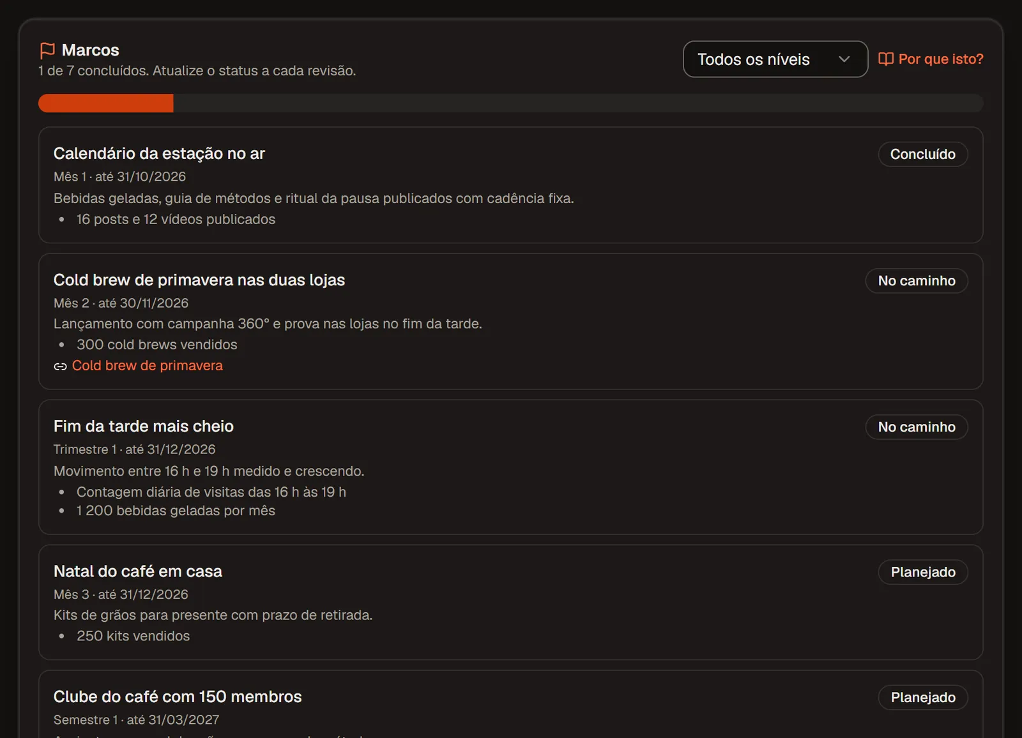Change status Concluído on Calendário da estação
The width and height of the screenshot is (1022, 738).
tap(922, 154)
